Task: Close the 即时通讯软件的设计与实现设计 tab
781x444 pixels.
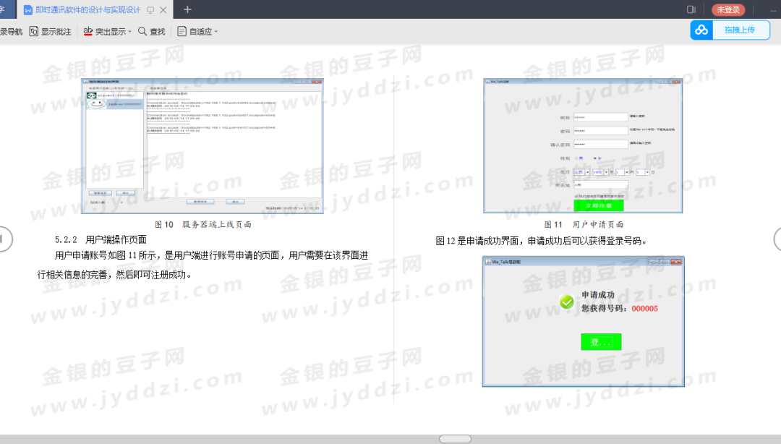Action: click(x=163, y=10)
